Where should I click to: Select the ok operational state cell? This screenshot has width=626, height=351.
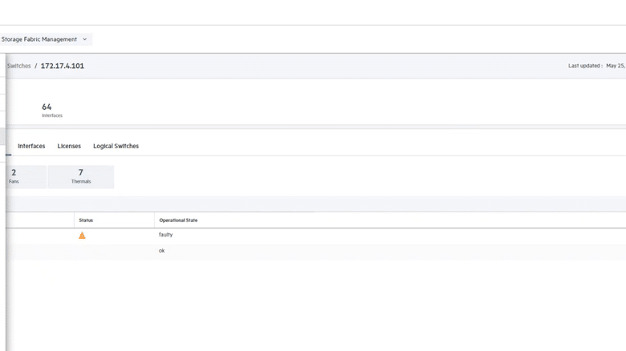point(161,251)
